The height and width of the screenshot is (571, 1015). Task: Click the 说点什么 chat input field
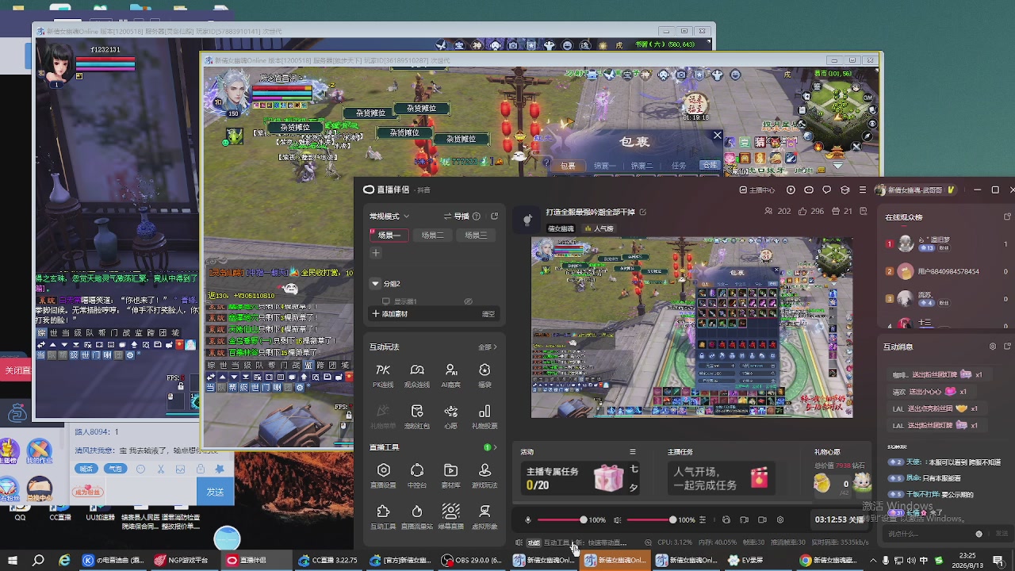[929, 534]
